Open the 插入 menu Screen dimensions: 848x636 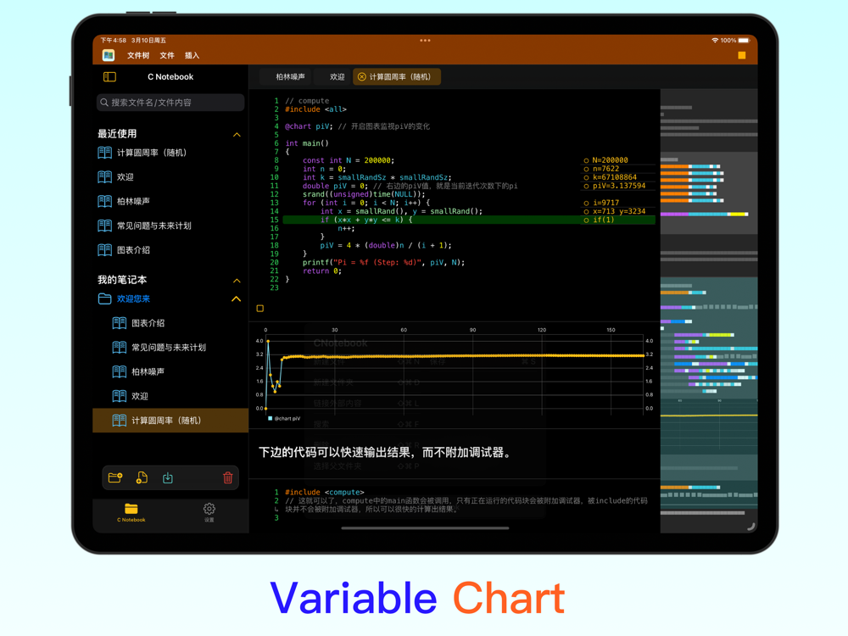pos(192,55)
